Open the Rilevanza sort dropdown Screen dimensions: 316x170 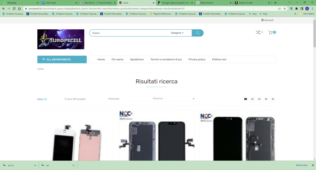click(x=160, y=99)
